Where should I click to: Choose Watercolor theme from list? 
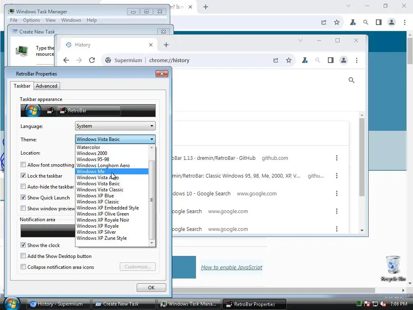(112, 147)
